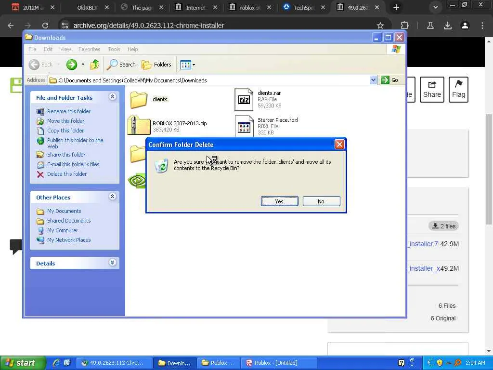Open the Forward history dropdown arrow

83,65
